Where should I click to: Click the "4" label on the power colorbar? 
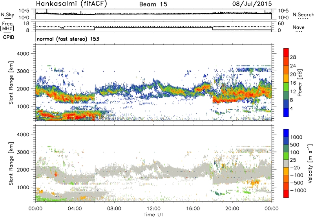292,109
